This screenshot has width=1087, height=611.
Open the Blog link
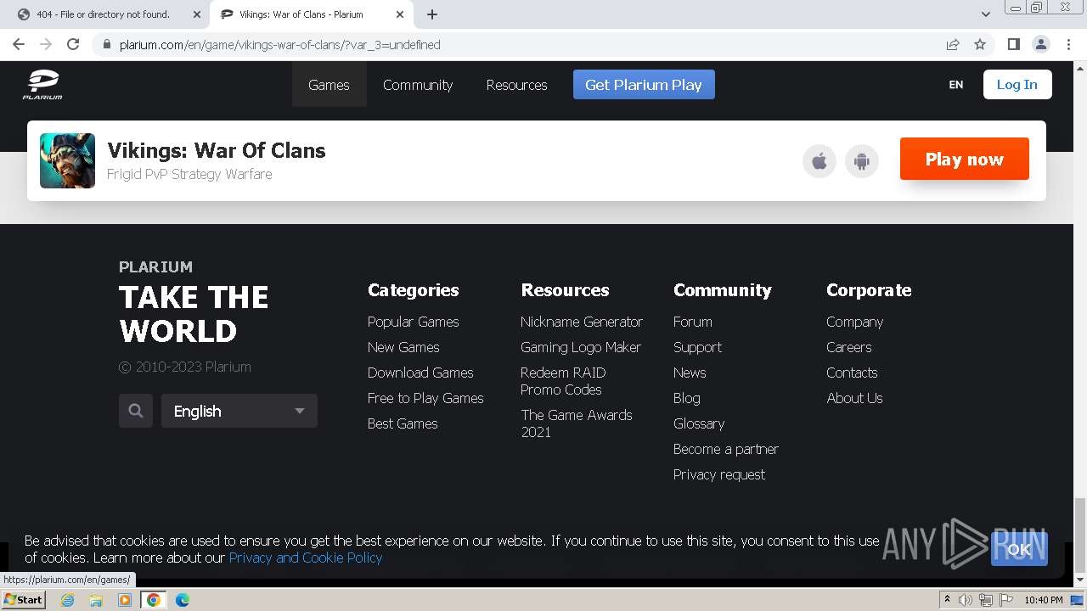[x=687, y=398]
